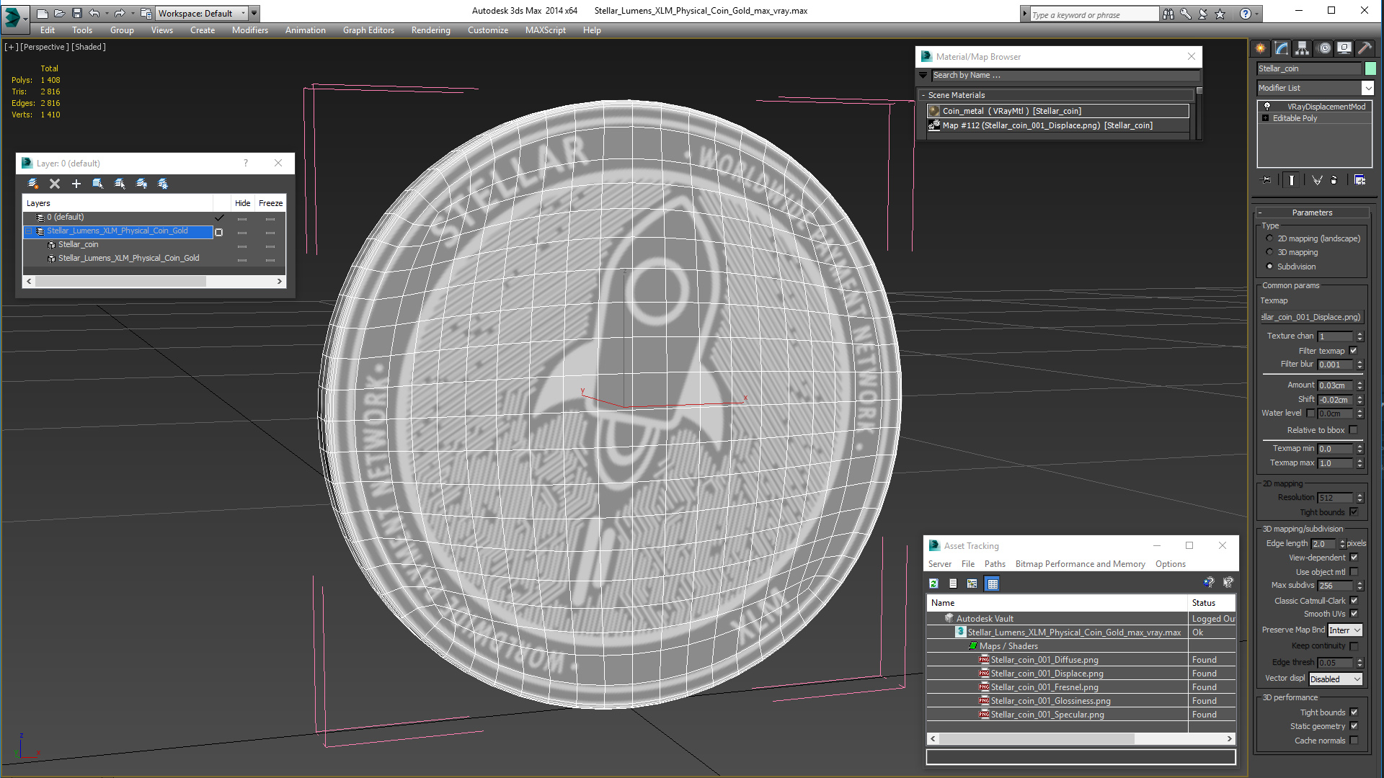Click the New Scene icon in quick access toolbar

42,13
